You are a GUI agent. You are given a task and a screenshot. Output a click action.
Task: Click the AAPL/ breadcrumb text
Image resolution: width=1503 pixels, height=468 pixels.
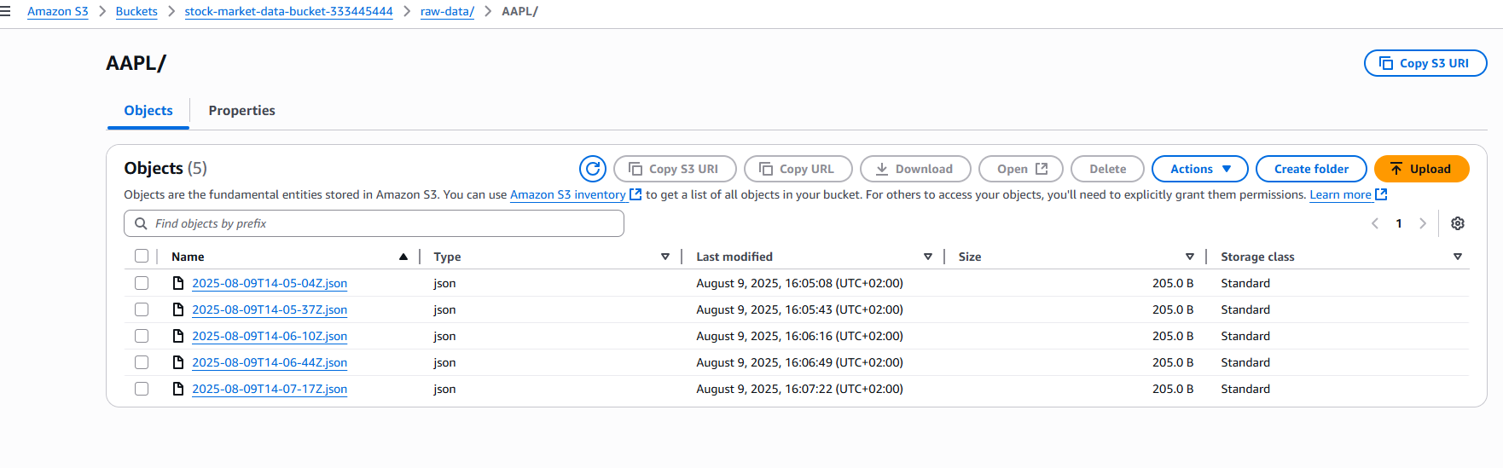tap(519, 11)
